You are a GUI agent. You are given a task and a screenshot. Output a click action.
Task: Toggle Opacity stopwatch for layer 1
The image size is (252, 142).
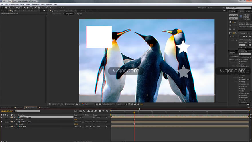click(x=17, y=120)
